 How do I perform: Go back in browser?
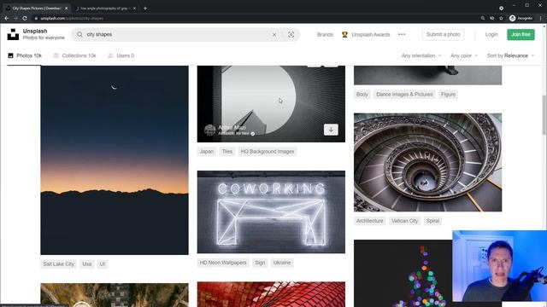pyautogui.click(x=7, y=18)
